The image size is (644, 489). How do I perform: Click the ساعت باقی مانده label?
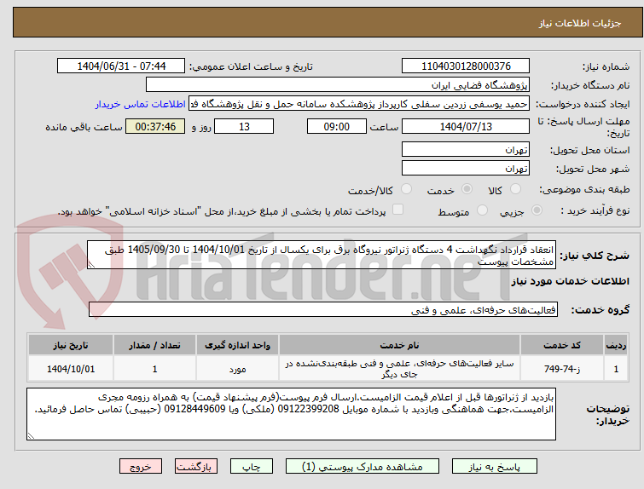pyautogui.click(x=84, y=127)
